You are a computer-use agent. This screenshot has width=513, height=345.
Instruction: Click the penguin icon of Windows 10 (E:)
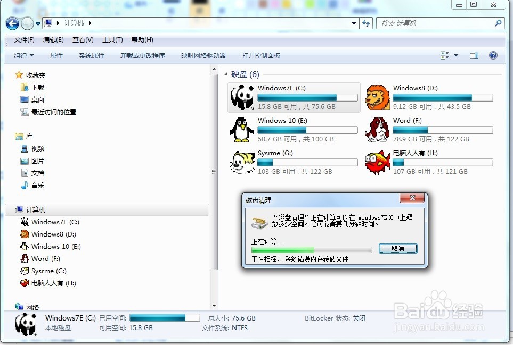(x=242, y=130)
